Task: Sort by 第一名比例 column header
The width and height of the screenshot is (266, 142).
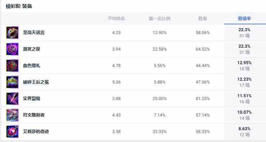Action: tap(160, 18)
